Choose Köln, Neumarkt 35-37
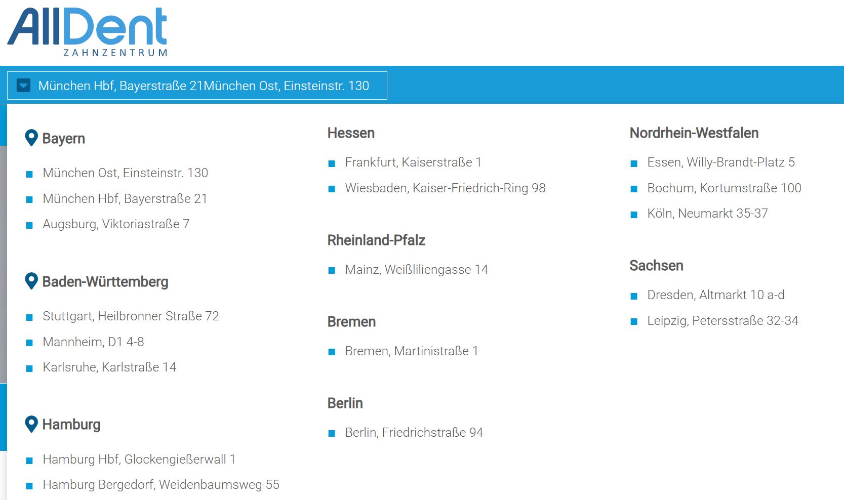Image resolution: width=844 pixels, height=500 pixels. click(707, 214)
